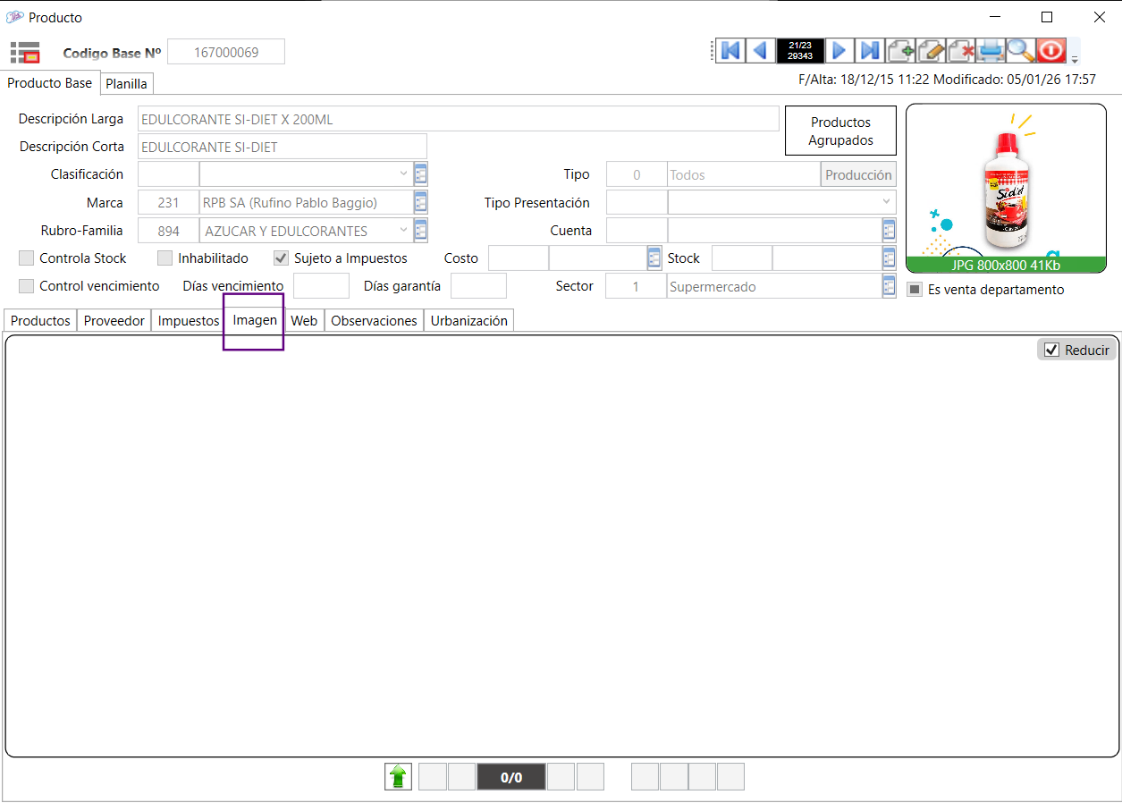Go to the previous record
Viewport: 1122px width, 803px height.
[760, 50]
